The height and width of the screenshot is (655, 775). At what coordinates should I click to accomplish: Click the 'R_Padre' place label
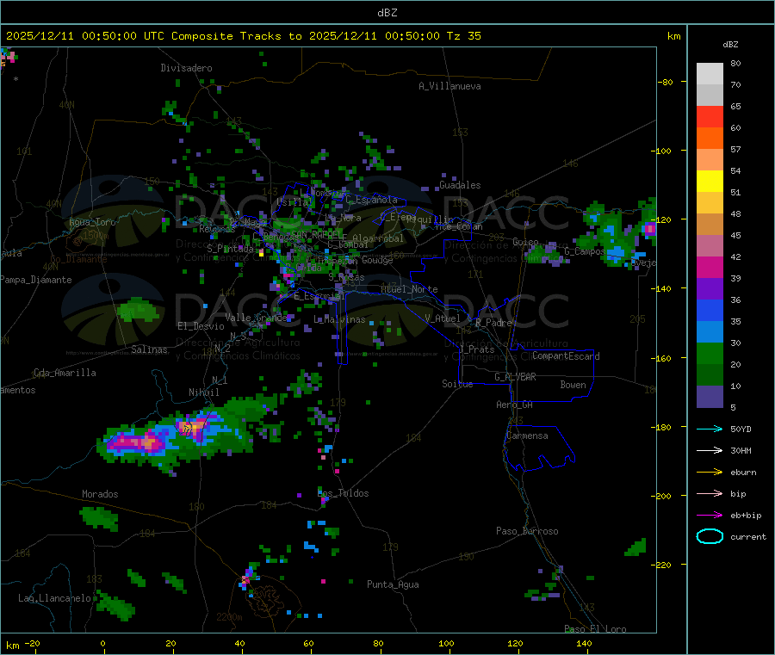tap(493, 323)
